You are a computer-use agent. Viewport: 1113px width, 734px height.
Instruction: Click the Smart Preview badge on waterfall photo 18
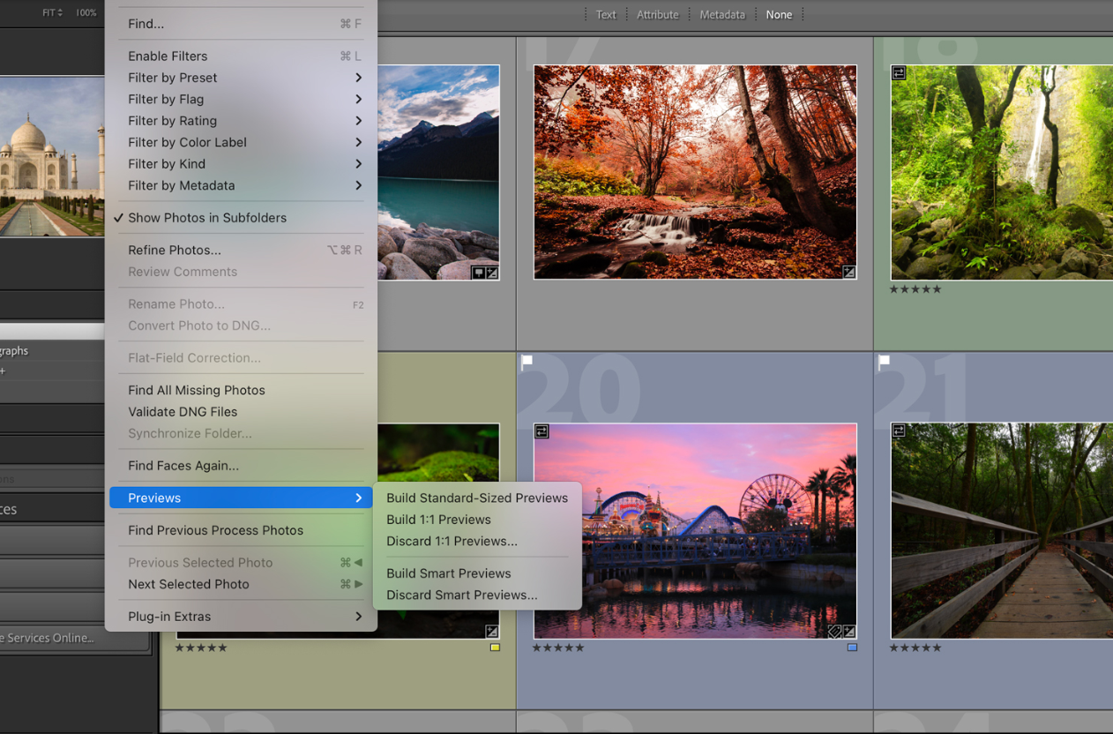click(x=898, y=73)
